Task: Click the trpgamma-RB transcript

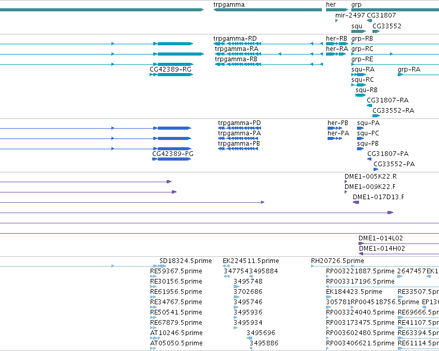Action: (x=269, y=64)
